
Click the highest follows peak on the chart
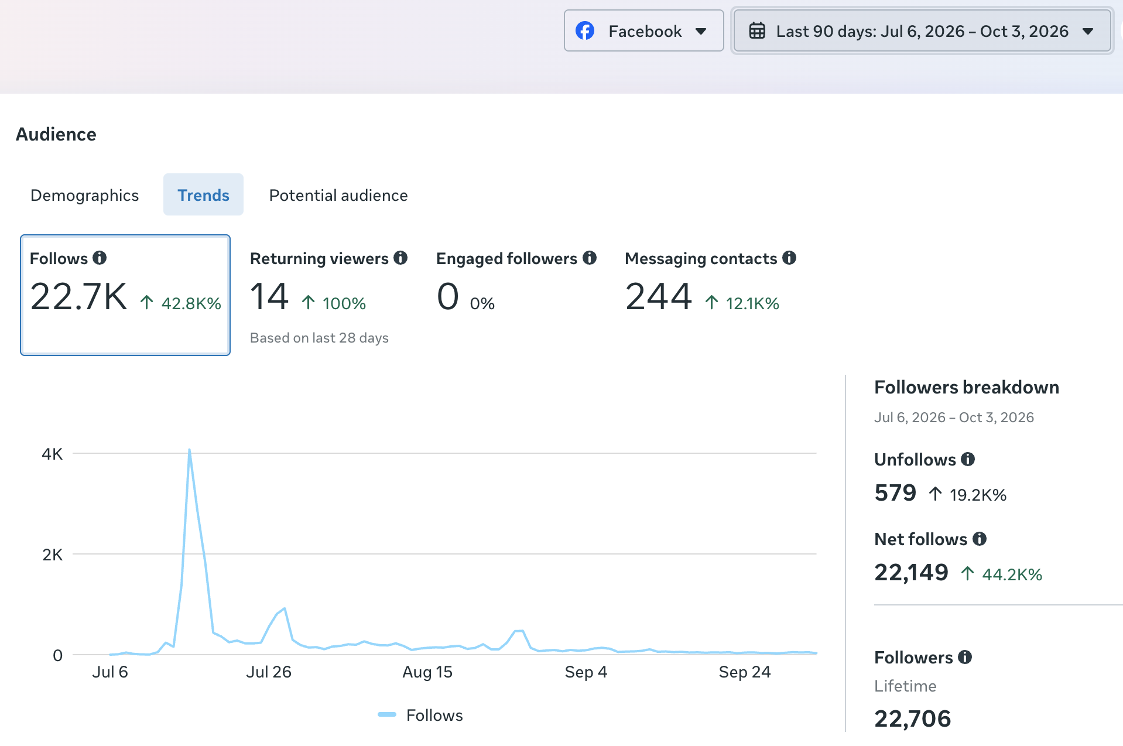pos(189,450)
